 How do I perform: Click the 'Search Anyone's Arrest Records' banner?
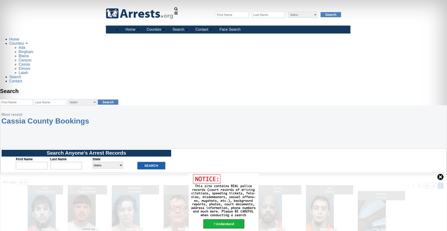tap(86, 153)
